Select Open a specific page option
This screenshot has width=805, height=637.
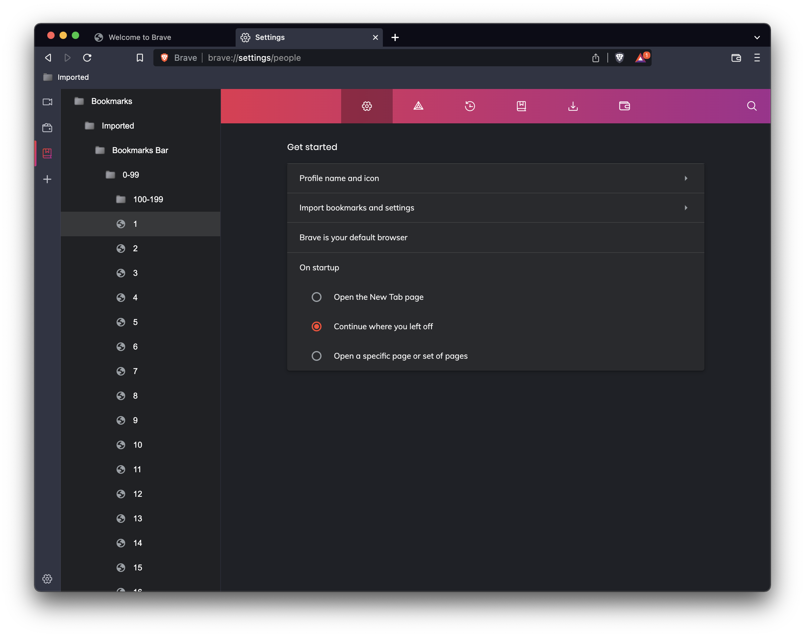coord(317,356)
